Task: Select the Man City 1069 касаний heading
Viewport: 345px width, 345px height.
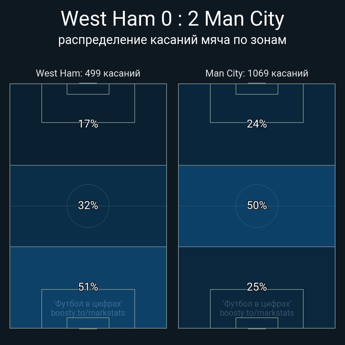Action: click(x=257, y=73)
